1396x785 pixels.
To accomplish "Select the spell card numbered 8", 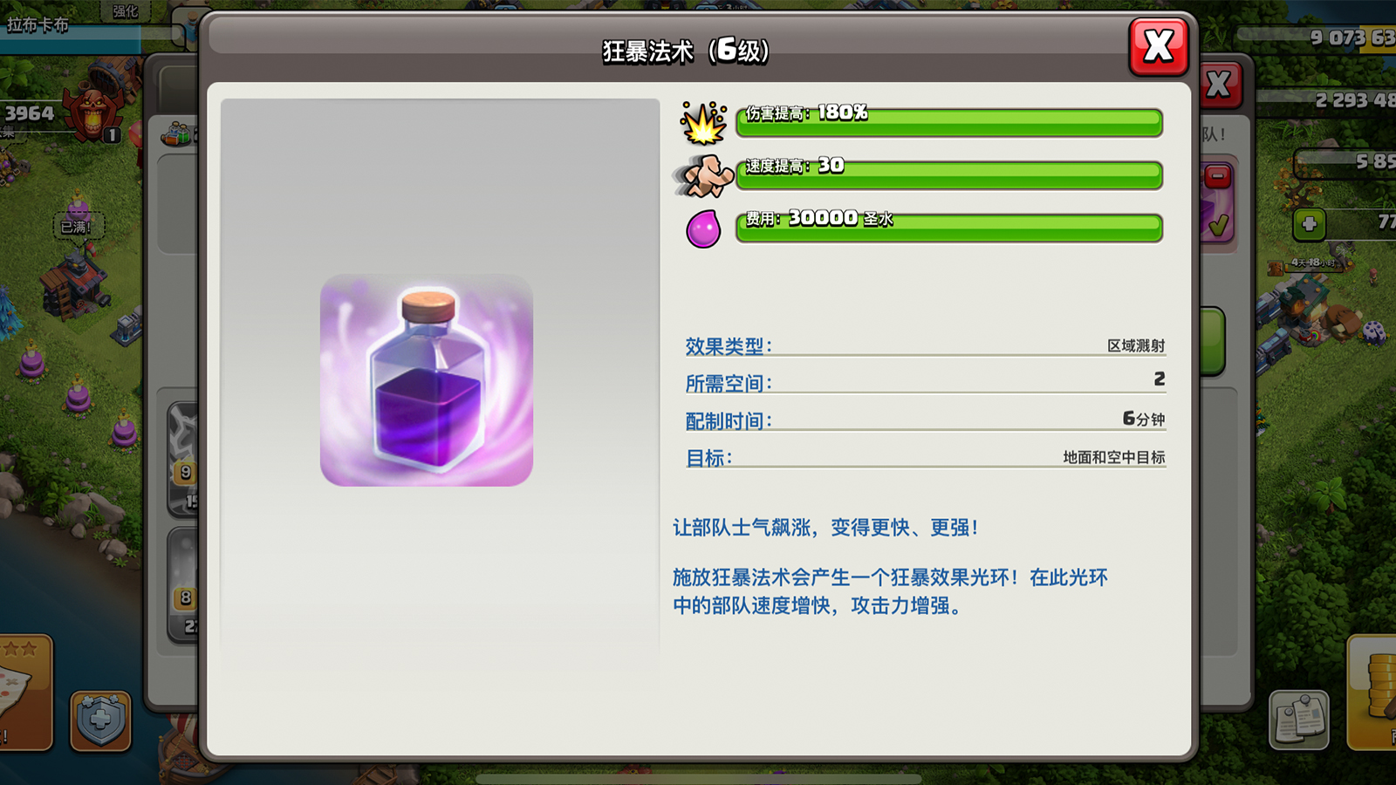I will pos(182,584).
